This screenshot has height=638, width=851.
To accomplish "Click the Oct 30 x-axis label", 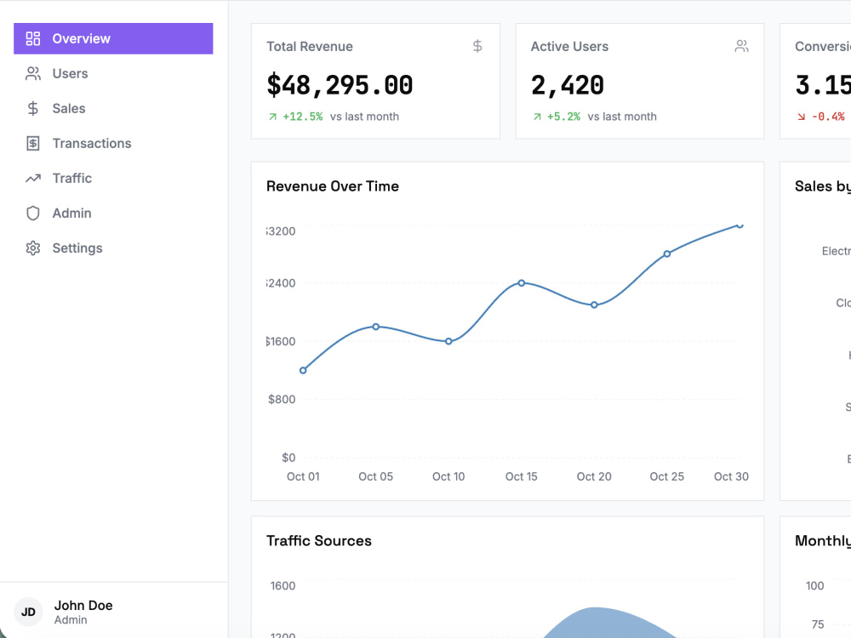I will pyautogui.click(x=731, y=476).
